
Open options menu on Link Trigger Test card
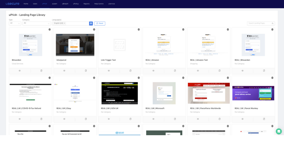point(139,29)
